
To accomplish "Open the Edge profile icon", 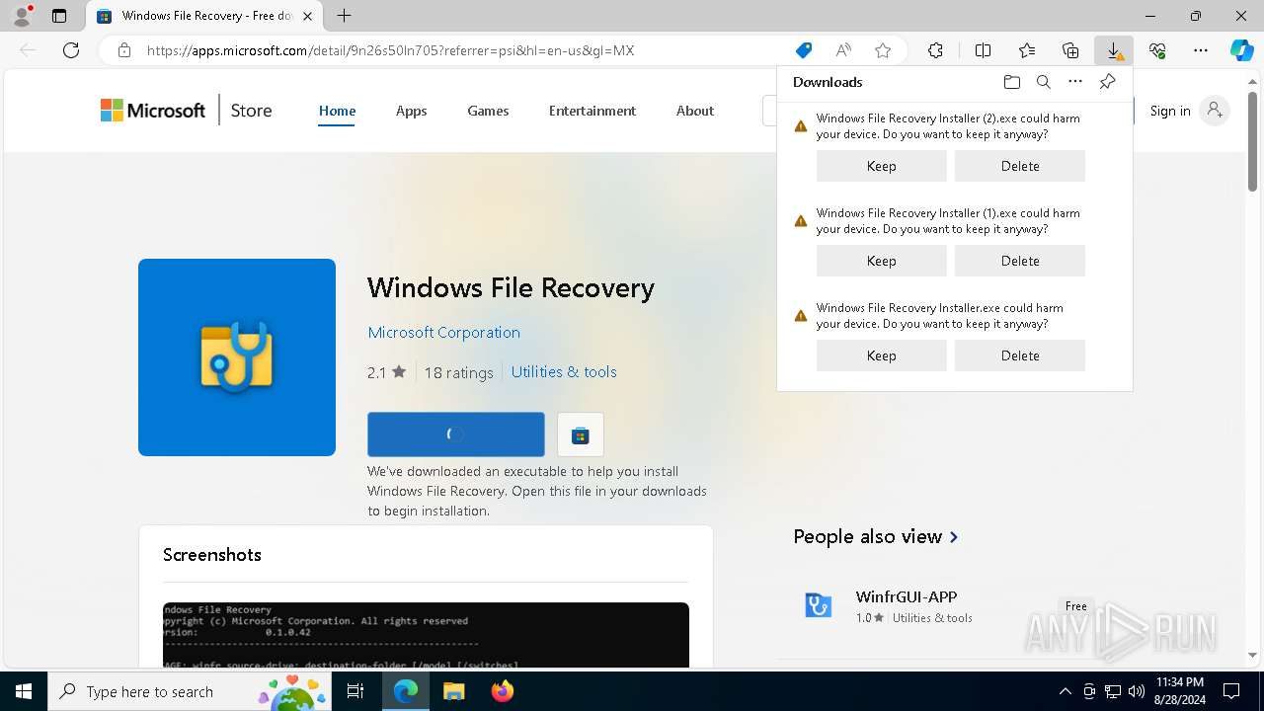I will pyautogui.click(x=22, y=16).
